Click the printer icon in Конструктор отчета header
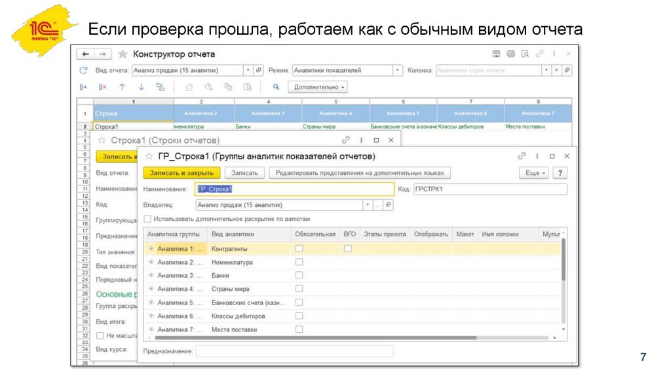The width and height of the screenshot is (671, 376). tap(510, 54)
